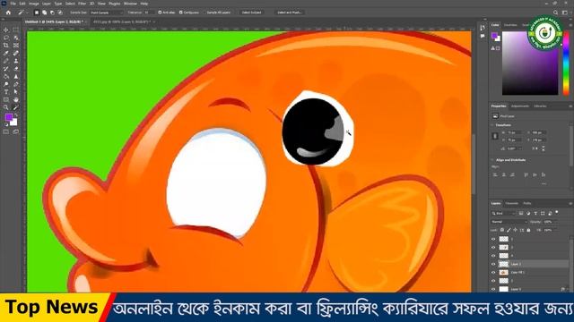
Task: Select the Eyedropper tool
Action: coord(6,54)
